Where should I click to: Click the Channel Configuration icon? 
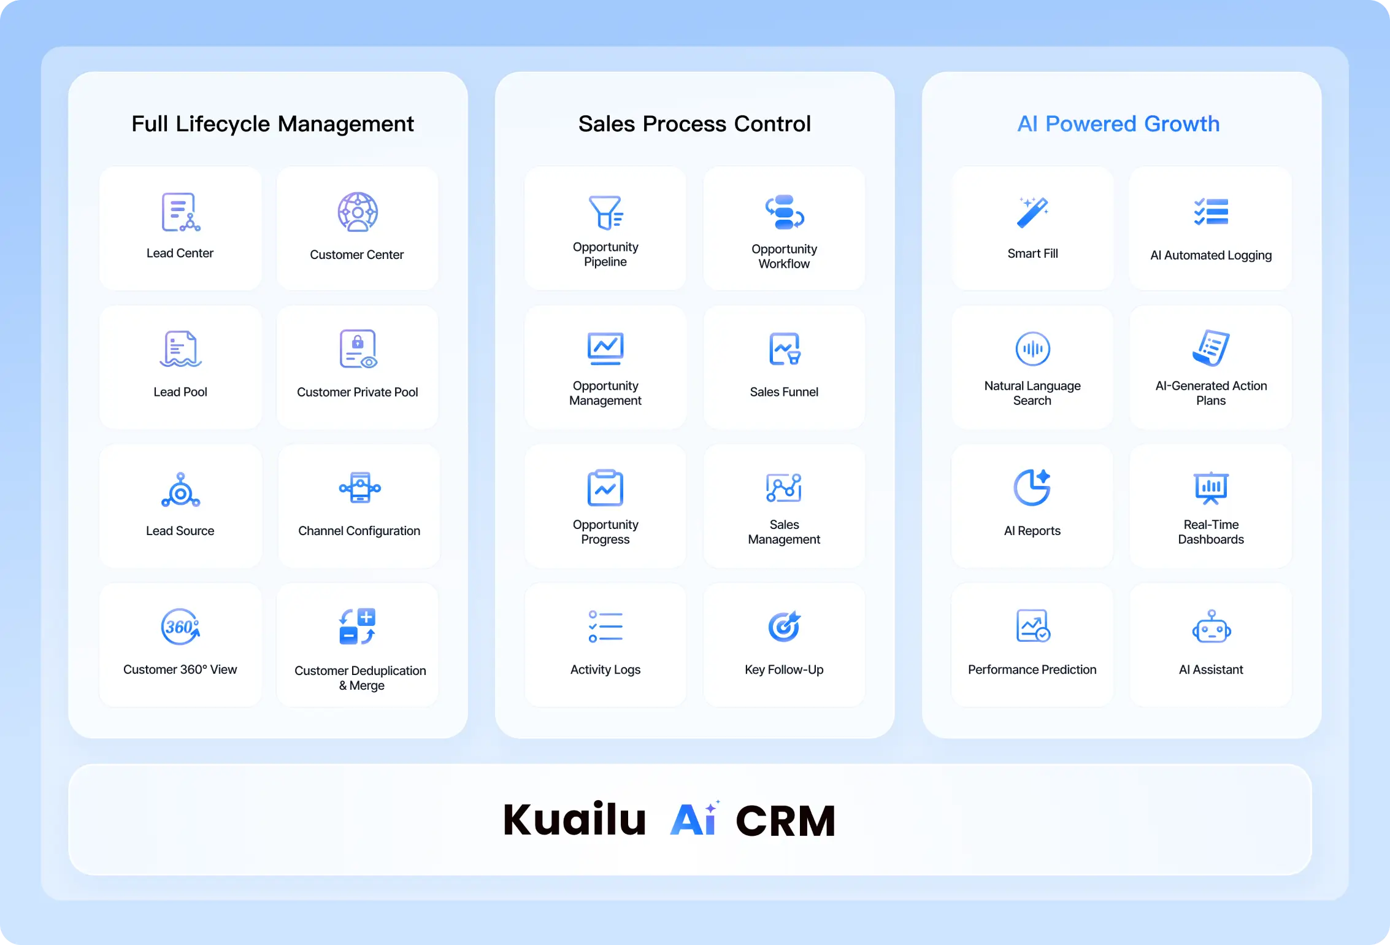pos(358,489)
